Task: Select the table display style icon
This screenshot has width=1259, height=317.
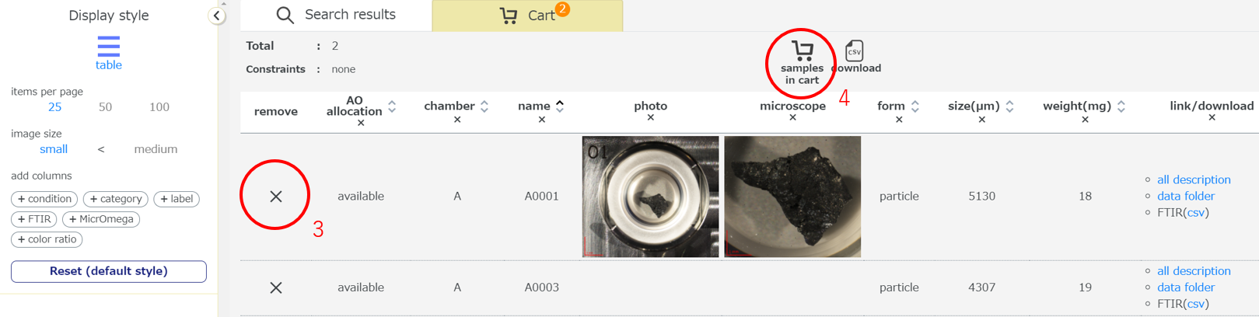Action: pyautogui.click(x=109, y=47)
